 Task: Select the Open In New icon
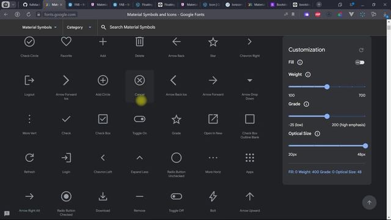tap(213, 119)
